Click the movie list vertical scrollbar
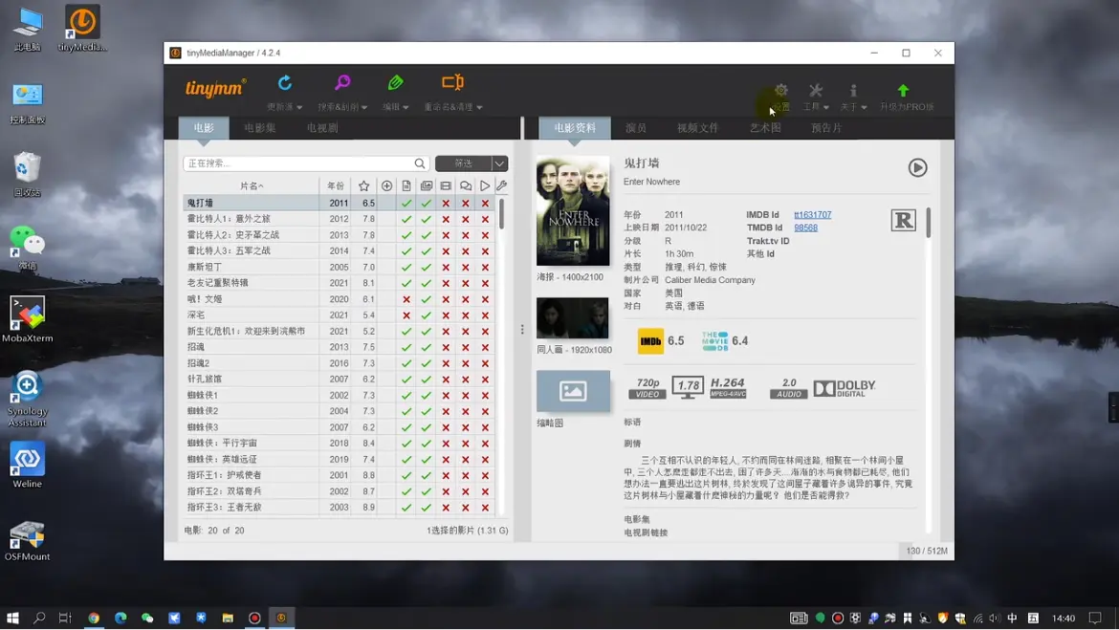This screenshot has height=630, width=1119. click(502, 215)
